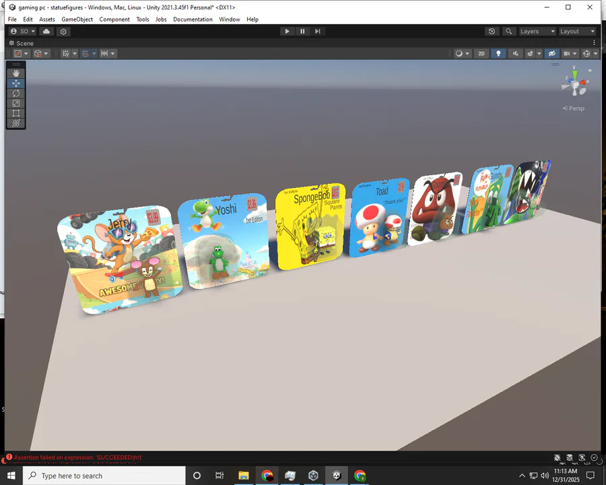Screen dimensions: 606x485
Task: Open the Window menu
Action: pyautogui.click(x=230, y=20)
